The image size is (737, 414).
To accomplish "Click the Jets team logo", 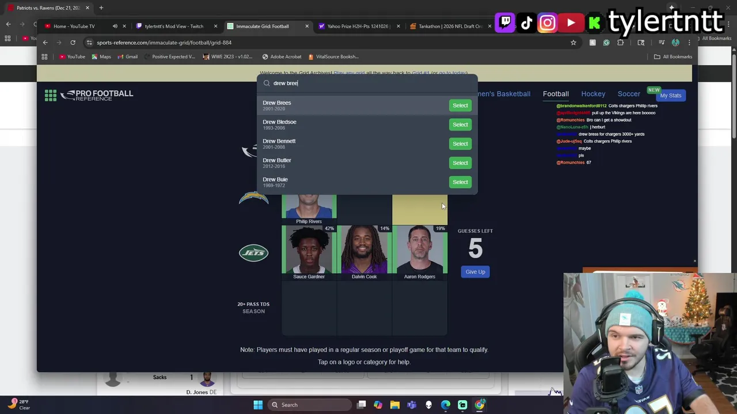I will click(x=253, y=253).
